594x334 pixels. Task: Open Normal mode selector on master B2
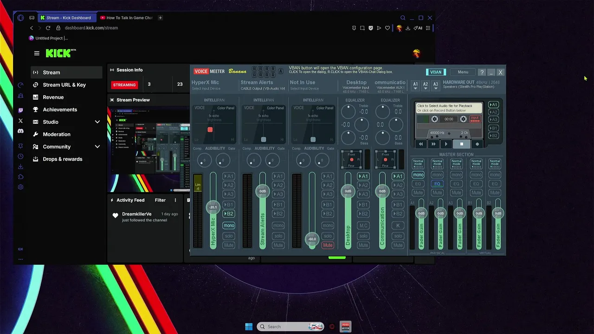click(495, 164)
